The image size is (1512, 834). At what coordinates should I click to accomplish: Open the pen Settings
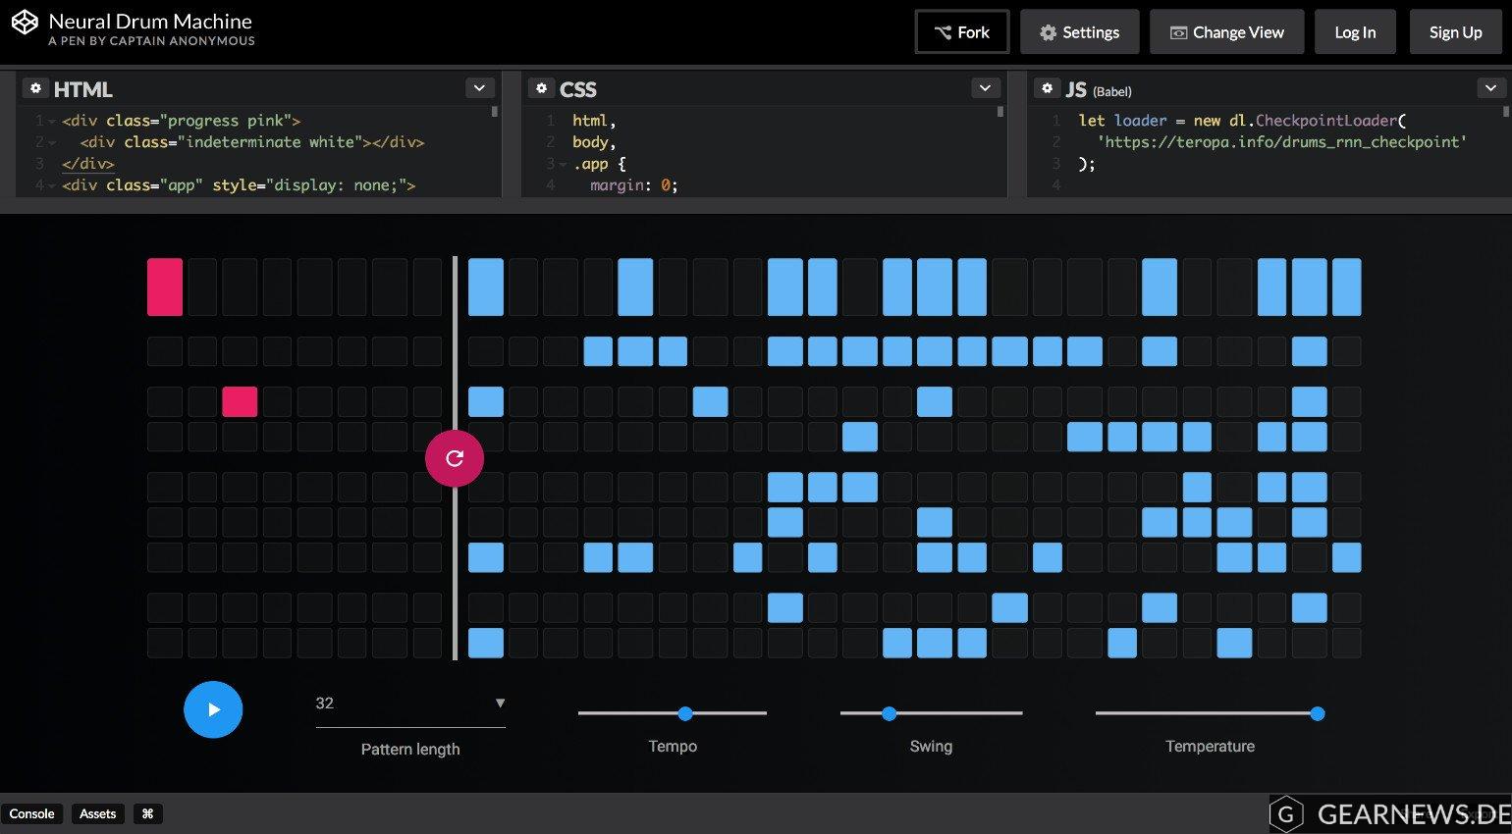tap(1079, 32)
